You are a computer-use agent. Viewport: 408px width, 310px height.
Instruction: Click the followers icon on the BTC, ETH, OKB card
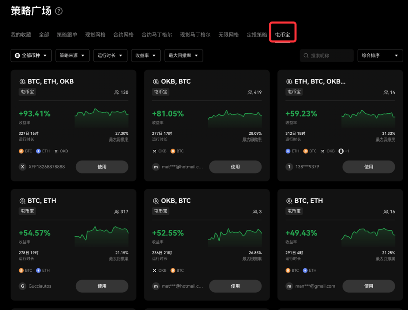tap(116, 92)
